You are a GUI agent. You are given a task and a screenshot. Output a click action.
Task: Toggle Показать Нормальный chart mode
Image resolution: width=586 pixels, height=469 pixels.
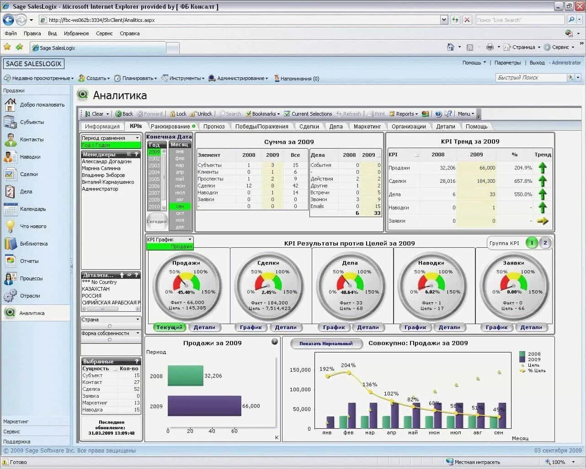pos(326,344)
